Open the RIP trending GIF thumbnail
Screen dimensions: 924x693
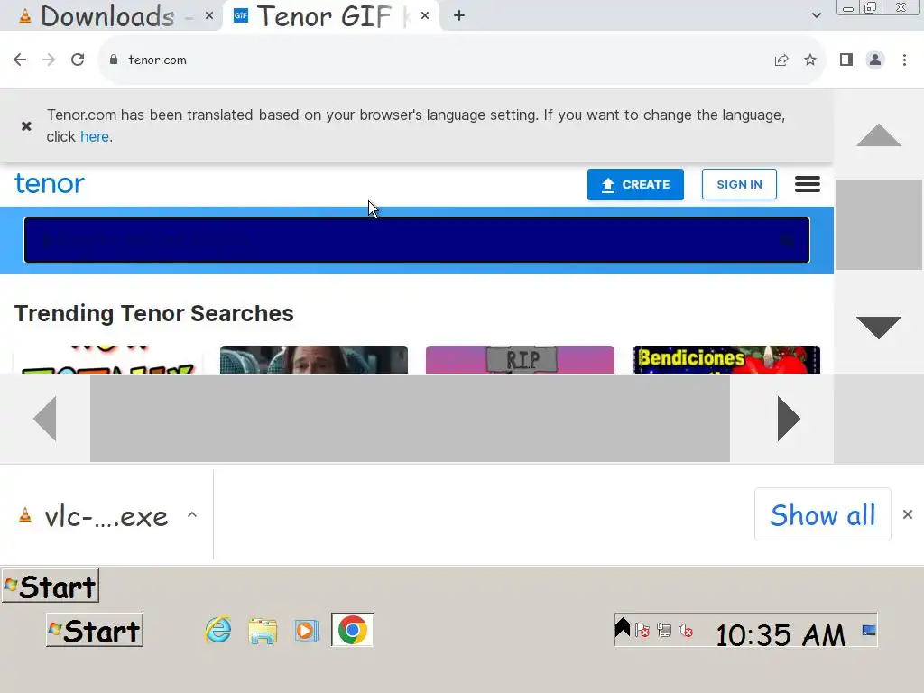click(x=520, y=359)
